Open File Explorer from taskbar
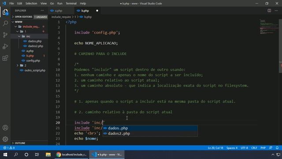The height and width of the screenshot is (159, 282). coord(48,155)
